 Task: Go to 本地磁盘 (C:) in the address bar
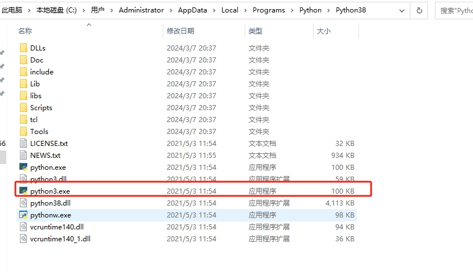click(x=56, y=10)
